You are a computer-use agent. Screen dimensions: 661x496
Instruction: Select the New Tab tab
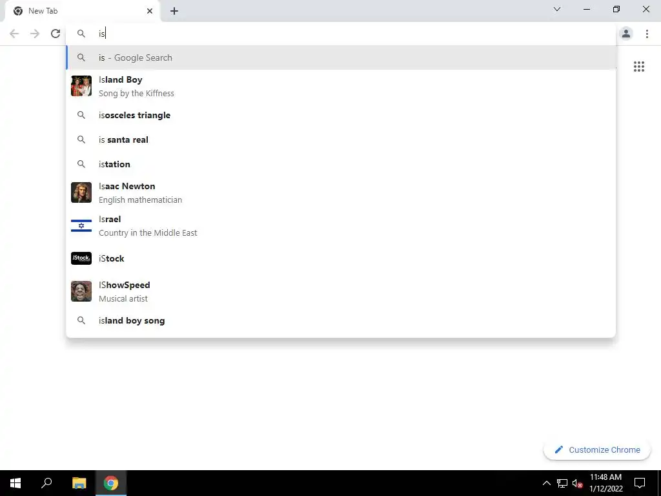[82, 11]
